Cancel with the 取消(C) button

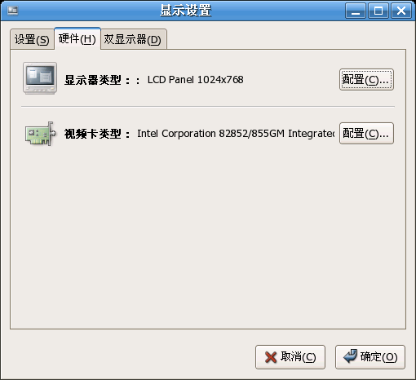click(x=290, y=357)
